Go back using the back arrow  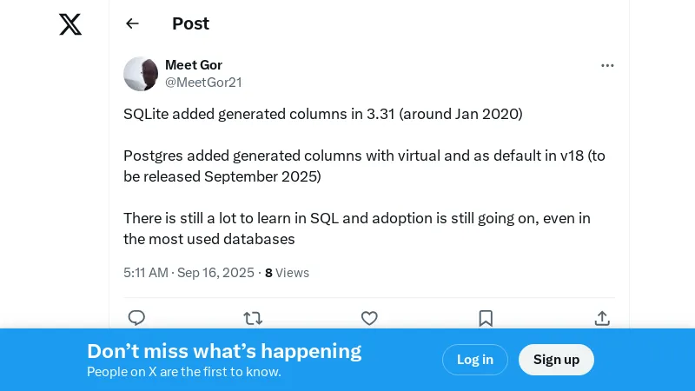point(132,23)
